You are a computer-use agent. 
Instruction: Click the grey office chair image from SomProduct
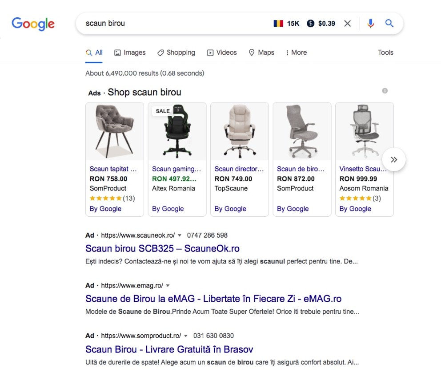click(x=302, y=131)
